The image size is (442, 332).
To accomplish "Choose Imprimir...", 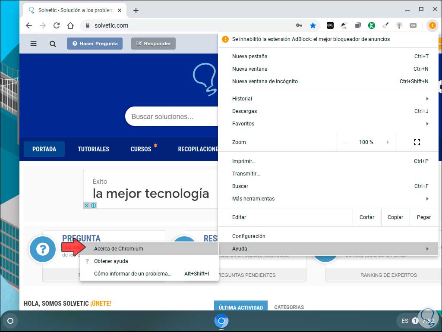I will coord(328,161).
